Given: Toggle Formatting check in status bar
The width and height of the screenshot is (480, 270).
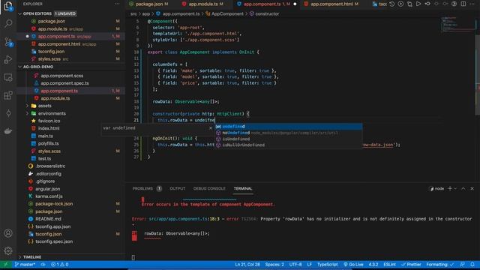Looking at the screenshot, I should click(440, 265).
